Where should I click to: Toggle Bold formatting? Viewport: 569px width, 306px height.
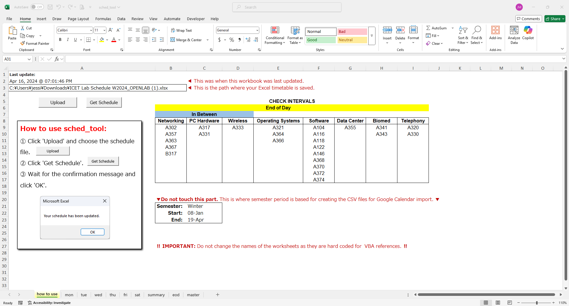[60, 40]
